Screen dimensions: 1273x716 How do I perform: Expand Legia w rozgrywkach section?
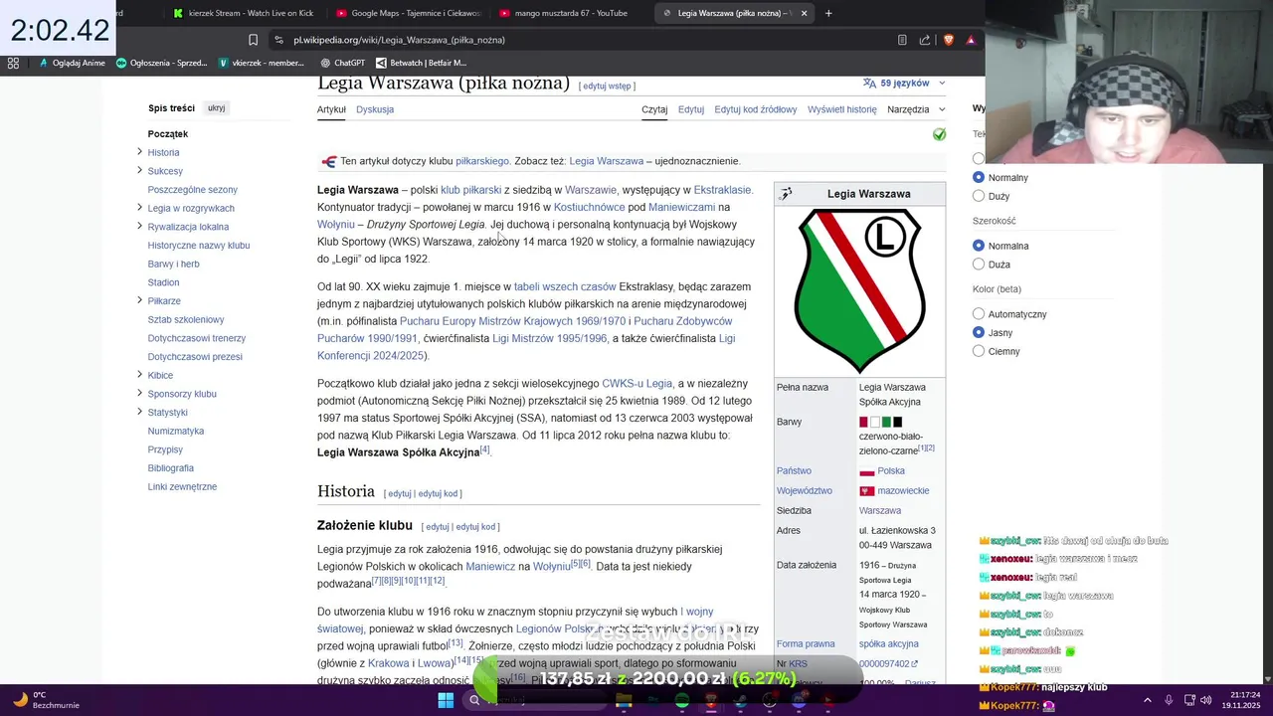139,207
